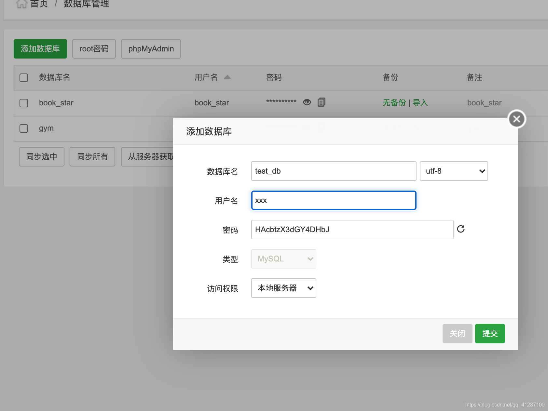Click the 添加数据库 dialog title

tap(209, 132)
